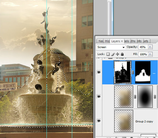Click the Opacity: label
Screen dimensions: 158x138
tap(132, 47)
